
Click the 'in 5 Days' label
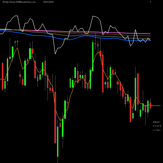156,130
